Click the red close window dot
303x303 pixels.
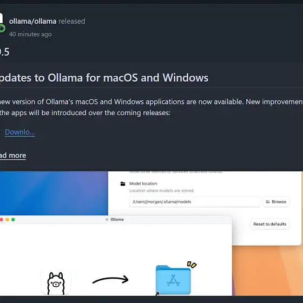pos(1,220)
